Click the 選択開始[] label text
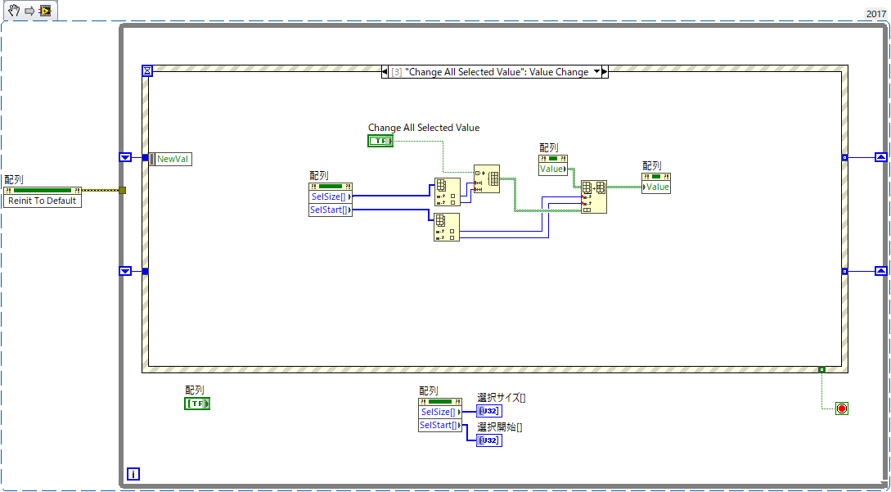 coord(499,427)
